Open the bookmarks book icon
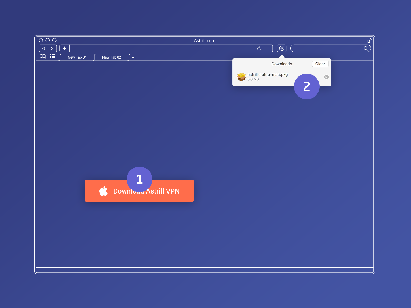411x308 pixels. pyautogui.click(x=43, y=56)
